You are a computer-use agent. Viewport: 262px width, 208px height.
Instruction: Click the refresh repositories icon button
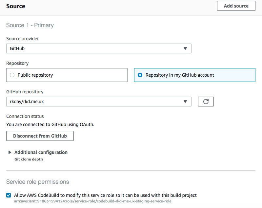[x=206, y=102]
